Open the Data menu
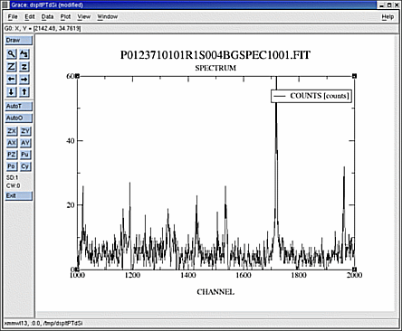 point(47,17)
